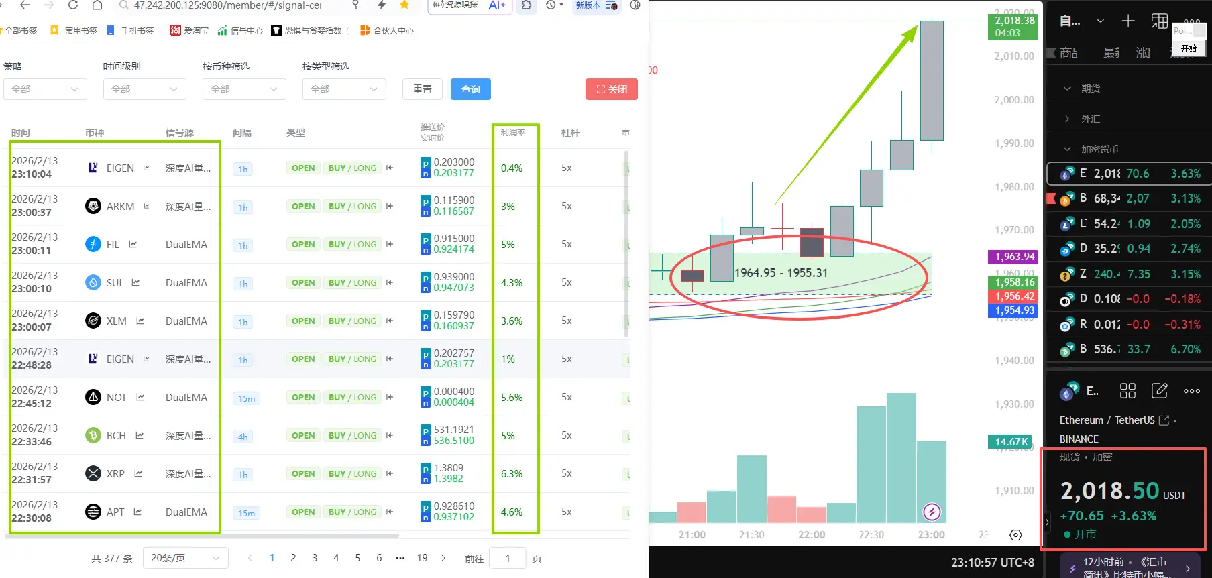The height and width of the screenshot is (578, 1212).
Task: Expand the 按类型筛选 filter dropdown
Action: click(344, 89)
